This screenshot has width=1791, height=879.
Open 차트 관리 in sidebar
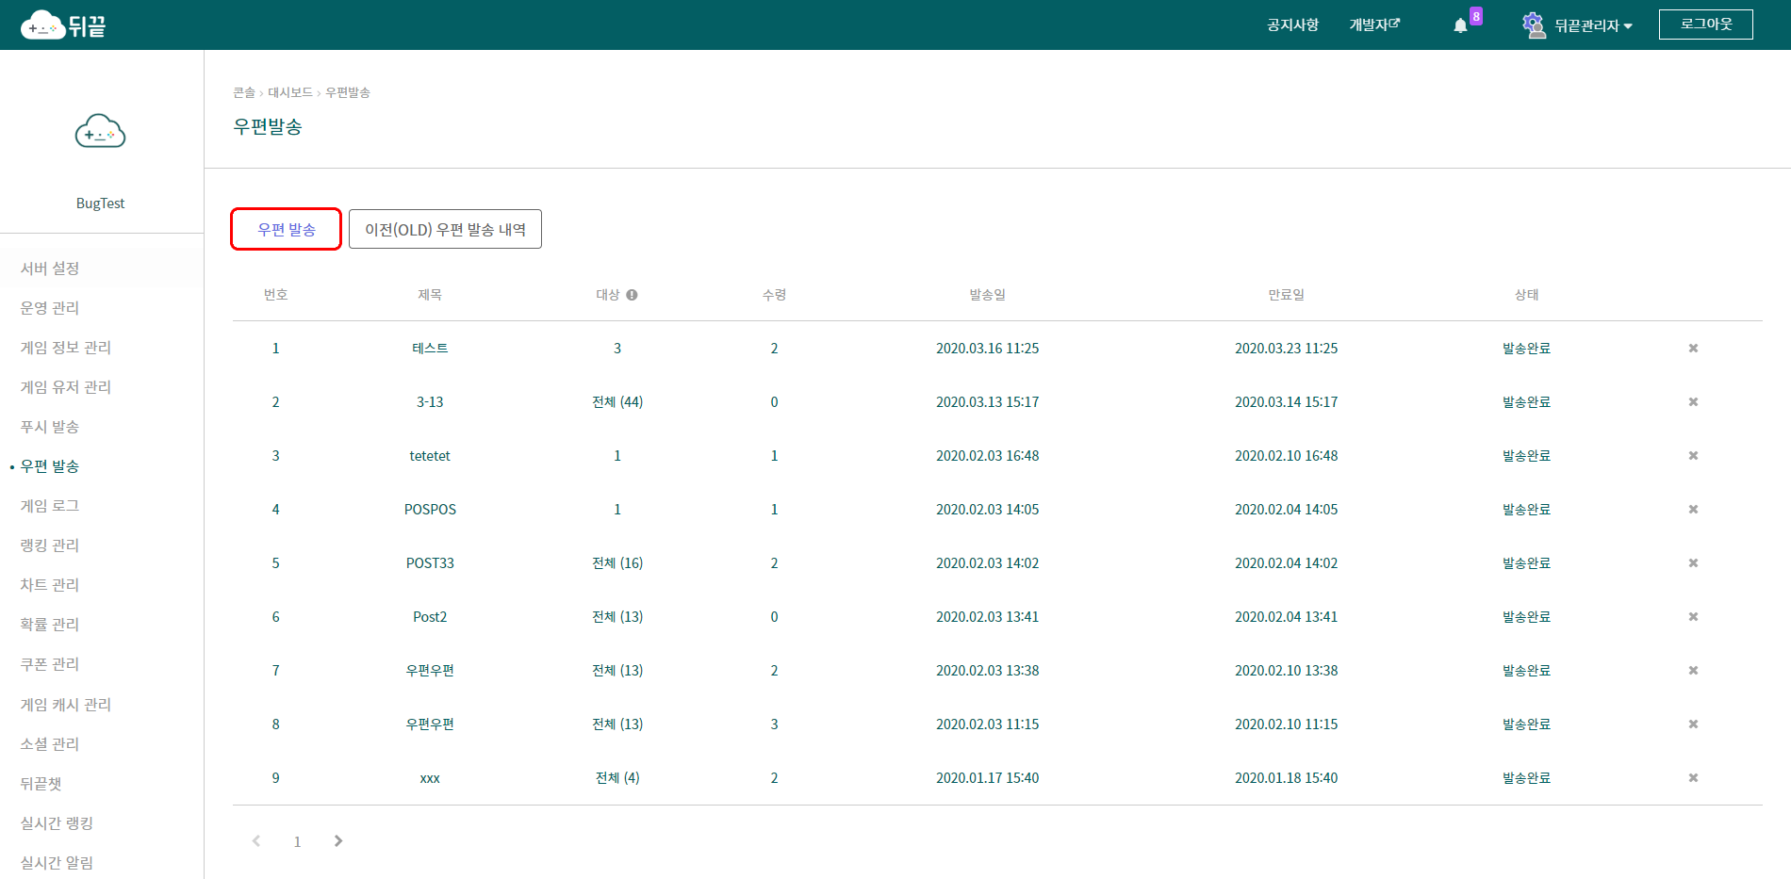[x=50, y=585]
